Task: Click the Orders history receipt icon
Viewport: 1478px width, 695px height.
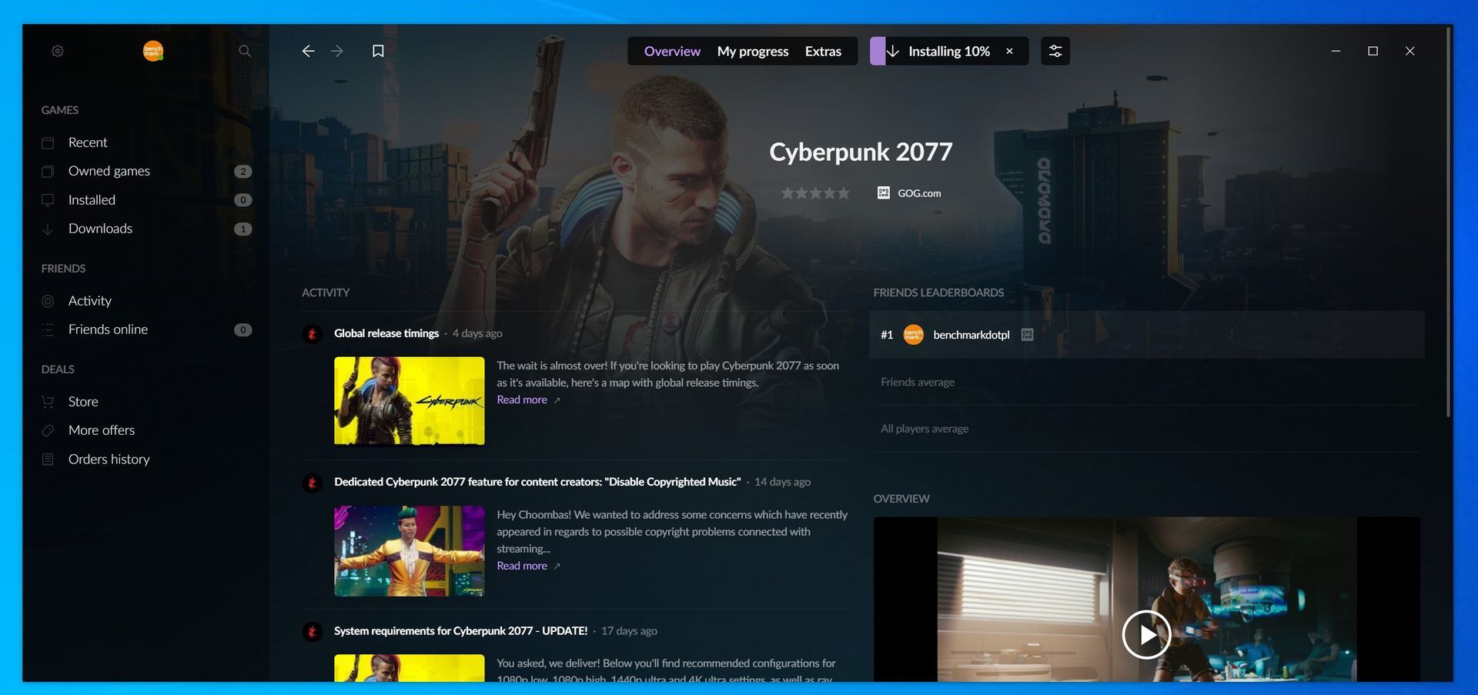Action: [48, 459]
